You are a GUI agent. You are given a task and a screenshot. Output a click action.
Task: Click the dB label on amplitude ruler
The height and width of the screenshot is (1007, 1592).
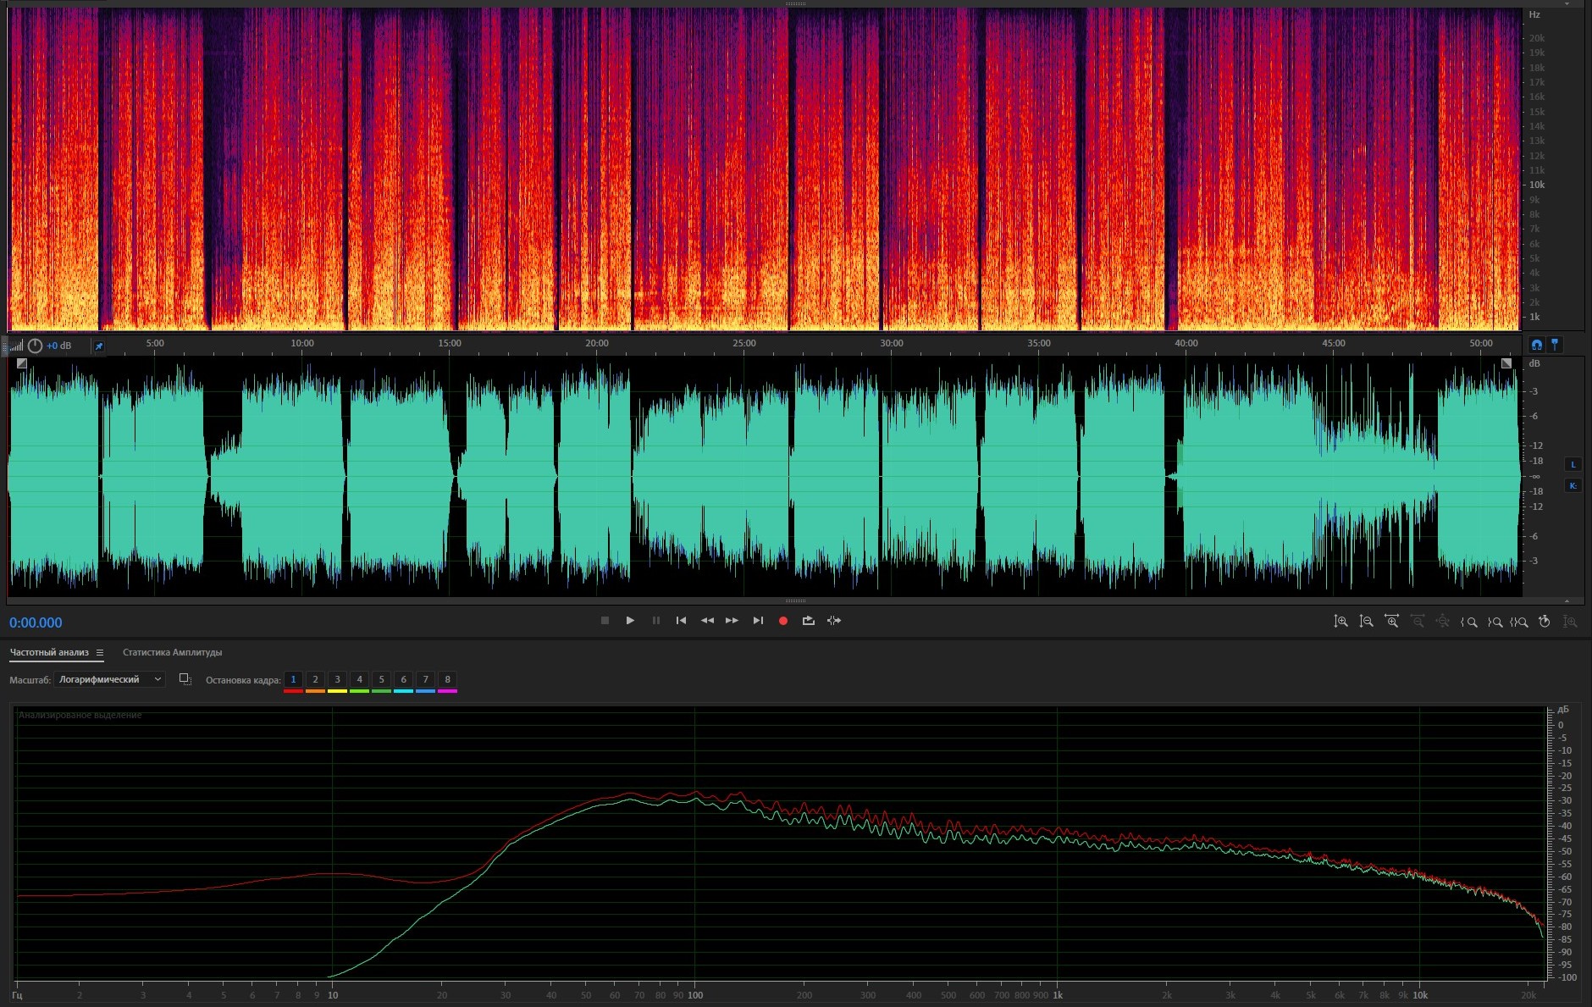1535,363
